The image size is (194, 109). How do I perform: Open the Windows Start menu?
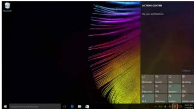5,106
